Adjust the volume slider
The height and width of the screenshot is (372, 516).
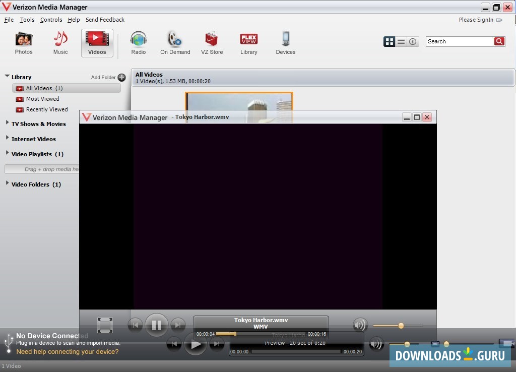[x=401, y=325]
